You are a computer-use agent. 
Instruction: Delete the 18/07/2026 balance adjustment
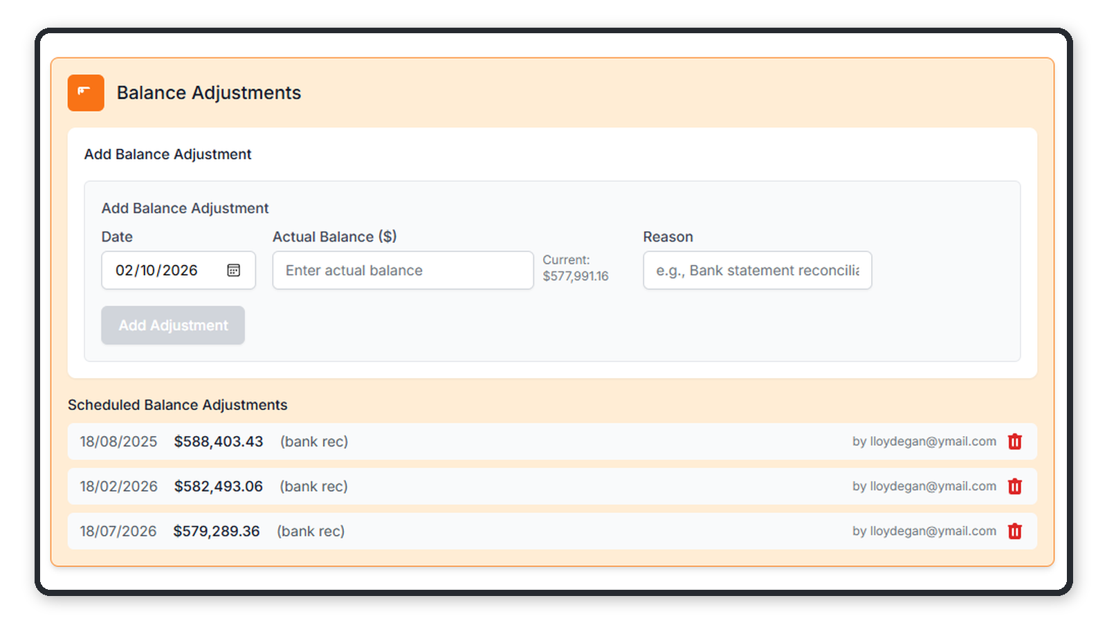tap(1015, 532)
